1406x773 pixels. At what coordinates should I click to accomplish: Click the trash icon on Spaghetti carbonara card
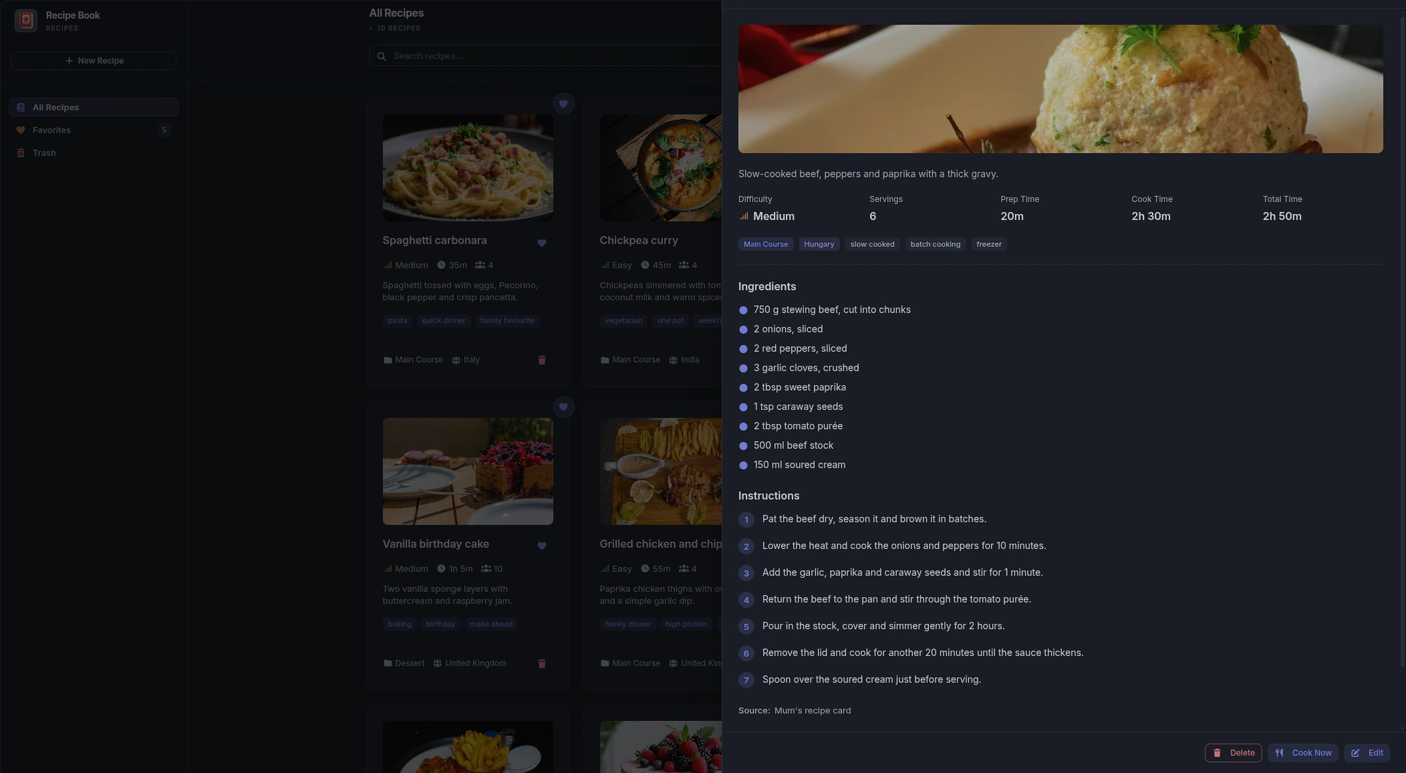pyautogui.click(x=542, y=360)
